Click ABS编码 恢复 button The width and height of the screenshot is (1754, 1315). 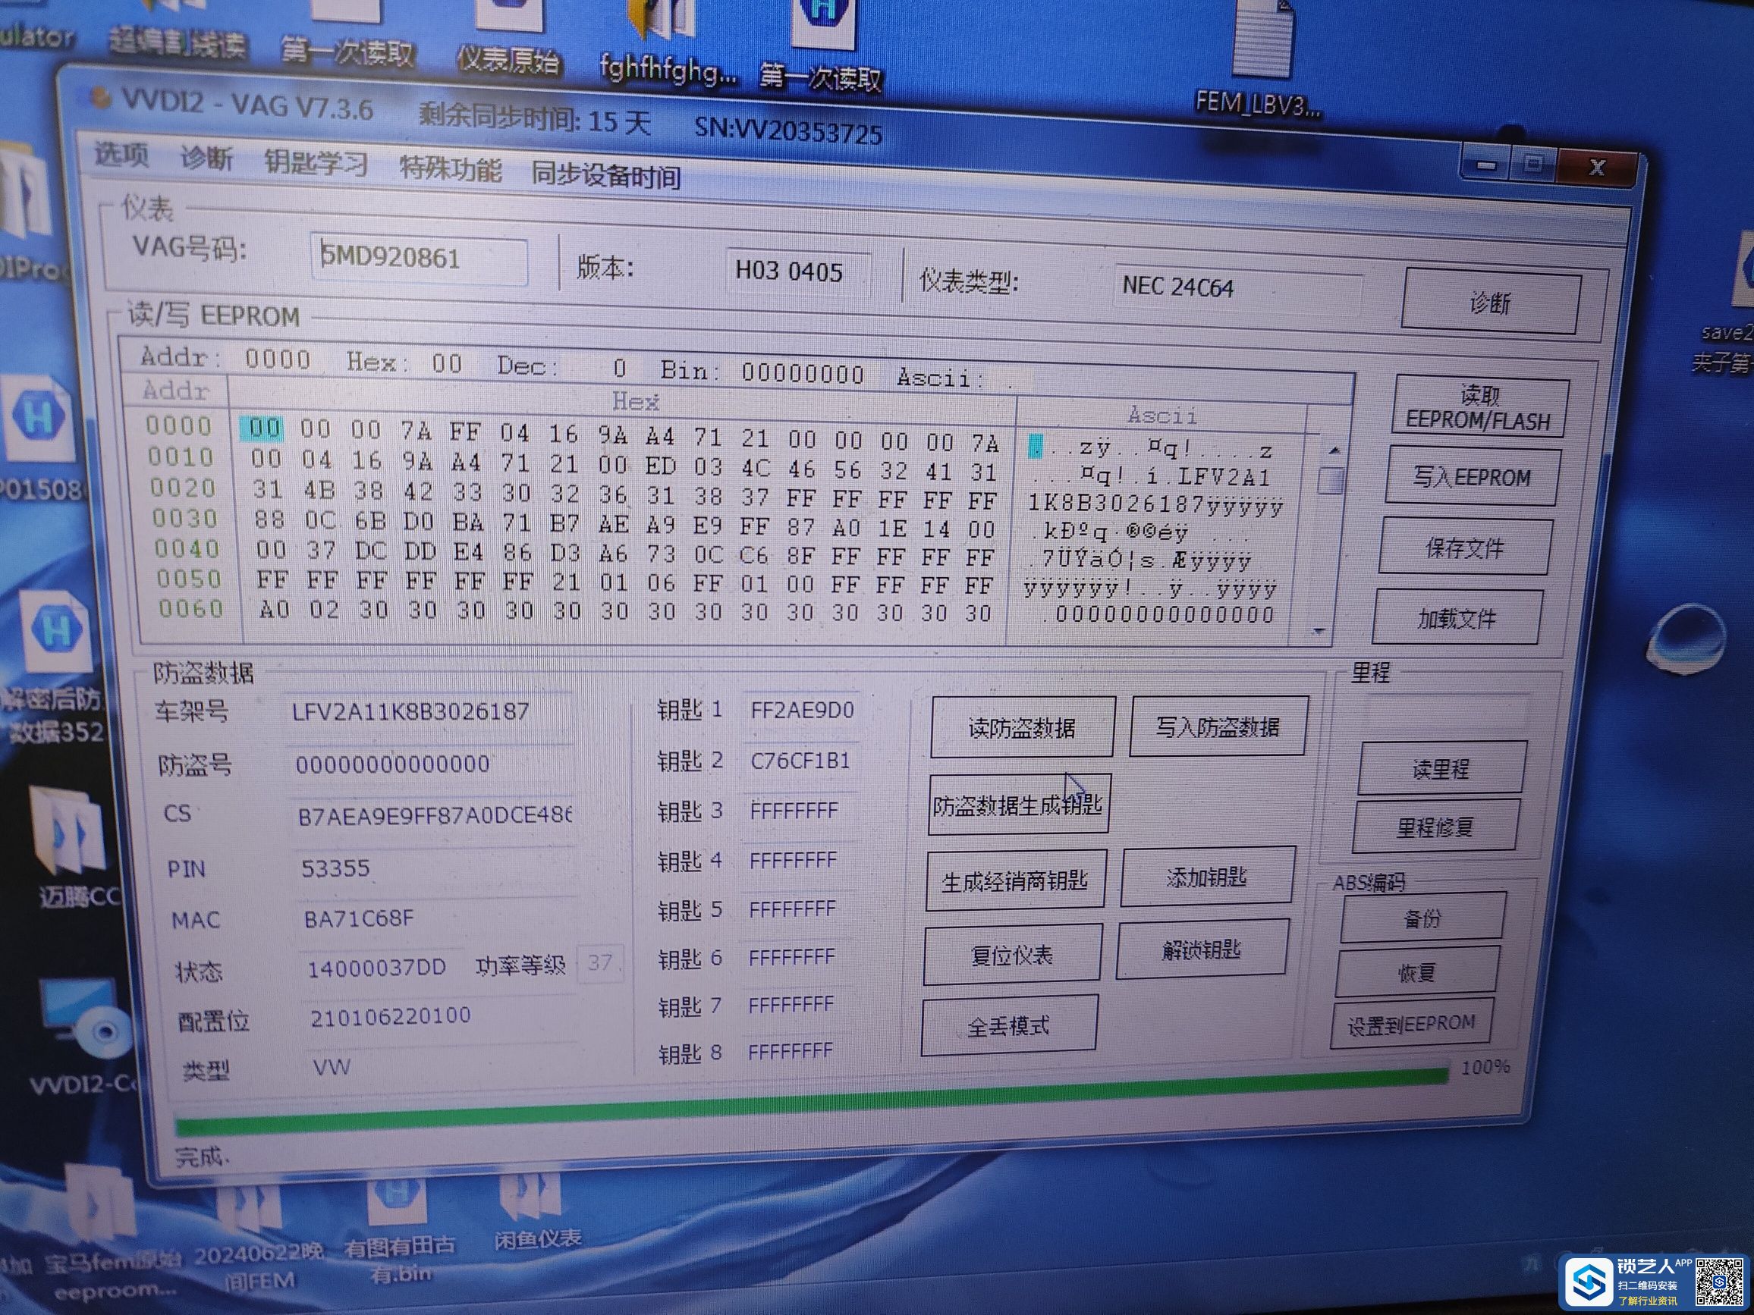coord(1417,971)
